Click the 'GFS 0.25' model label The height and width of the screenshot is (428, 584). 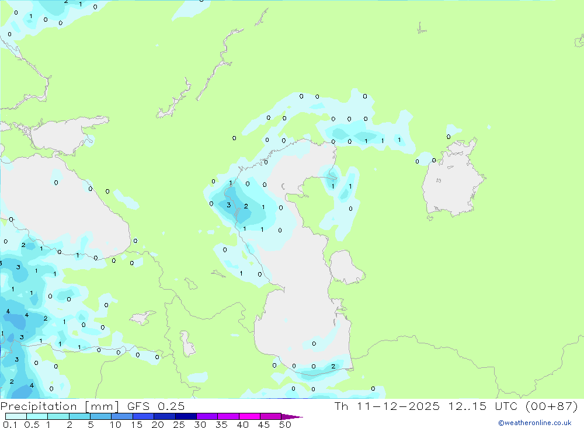coord(156,406)
